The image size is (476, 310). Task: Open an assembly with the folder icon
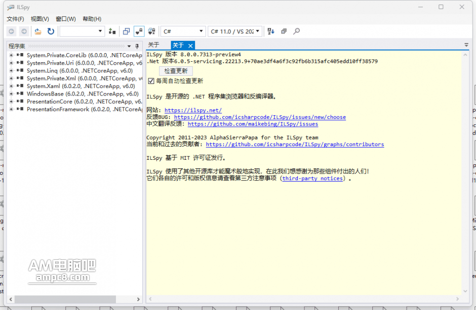coord(38,31)
